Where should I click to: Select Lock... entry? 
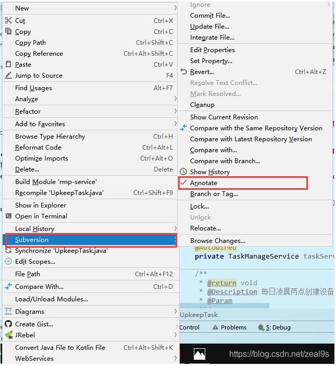255,206
